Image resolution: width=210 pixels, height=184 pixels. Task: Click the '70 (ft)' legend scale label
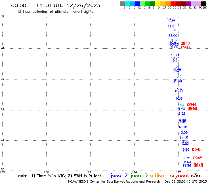[203, 7]
